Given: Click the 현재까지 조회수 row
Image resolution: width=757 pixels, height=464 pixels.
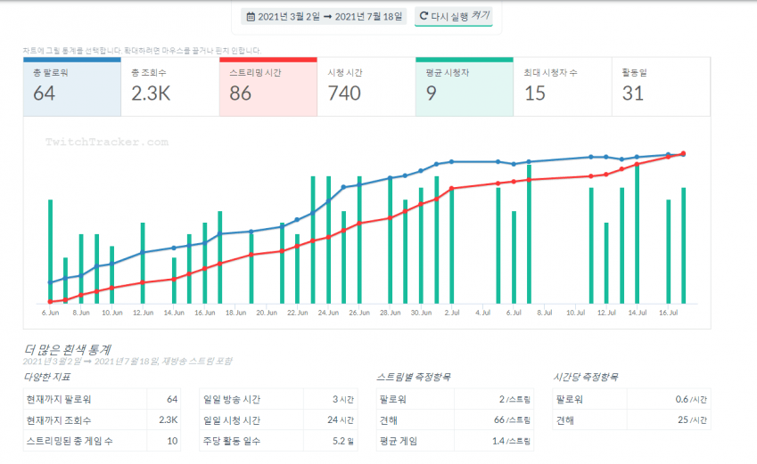Looking at the screenshot, I should (x=102, y=420).
